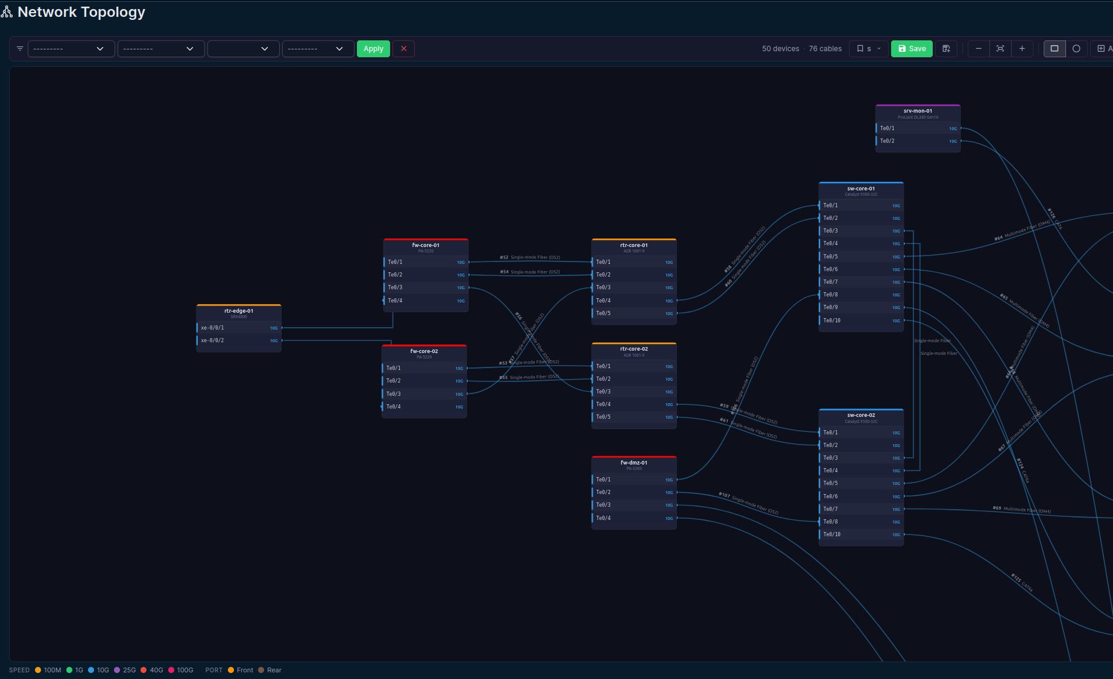Click port Te0/1 on rtr-core-02

634,366
